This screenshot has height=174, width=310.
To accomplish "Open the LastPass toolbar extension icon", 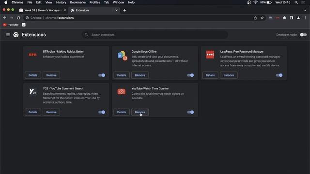I will [271, 18].
